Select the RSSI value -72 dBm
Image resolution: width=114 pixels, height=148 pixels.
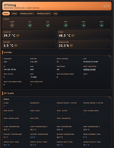(x=33, y=77)
